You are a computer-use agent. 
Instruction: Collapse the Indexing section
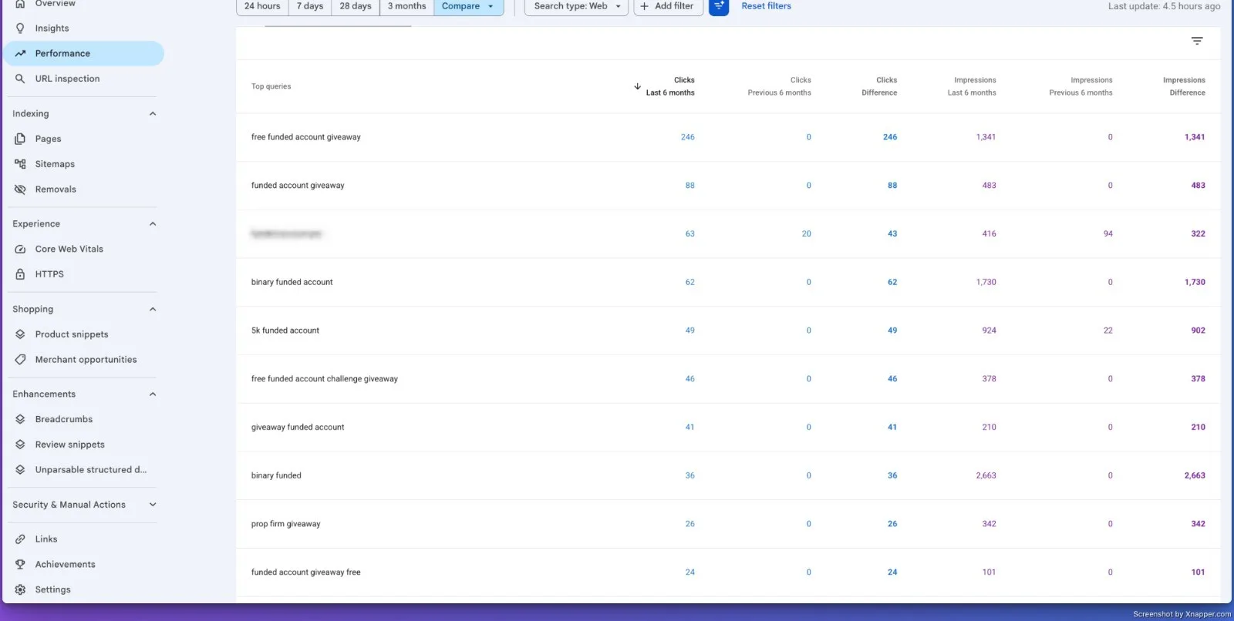pyautogui.click(x=153, y=114)
